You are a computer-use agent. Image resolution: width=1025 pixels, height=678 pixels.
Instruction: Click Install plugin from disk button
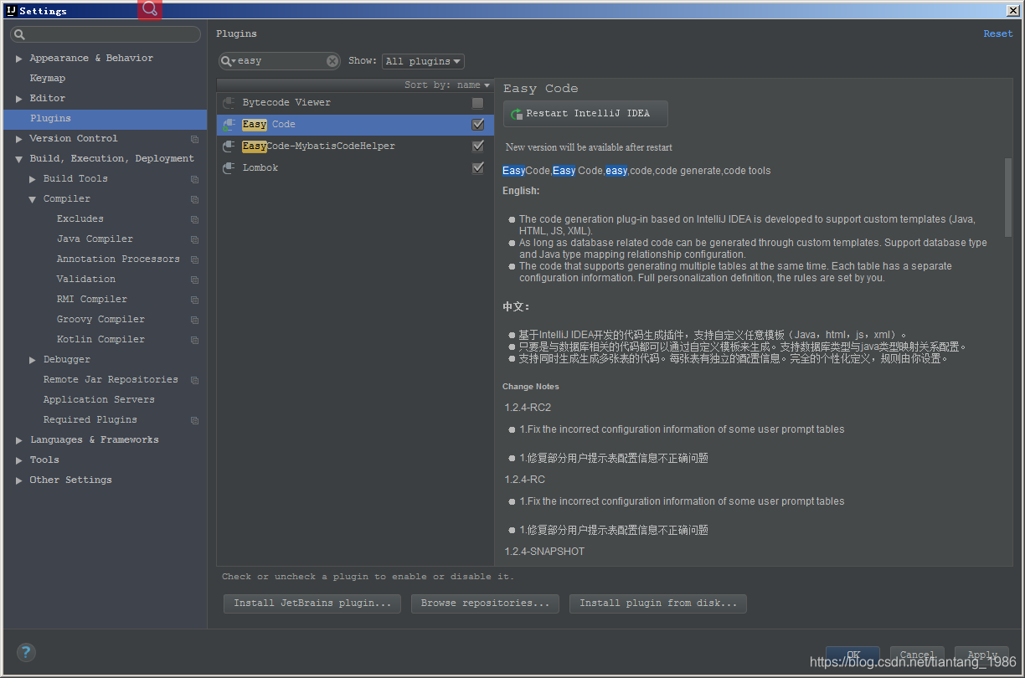658,604
